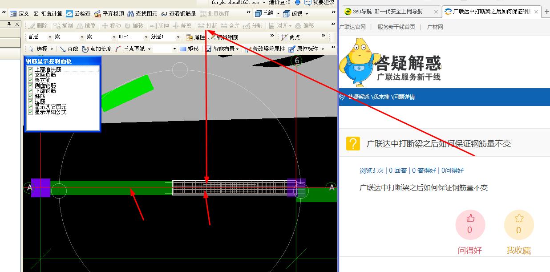Image resolution: width=550 pixels, height=272 pixels.
Task: Click 智能布置 smart layout tool
Action: pyautogui.click(x=220, y=49)
